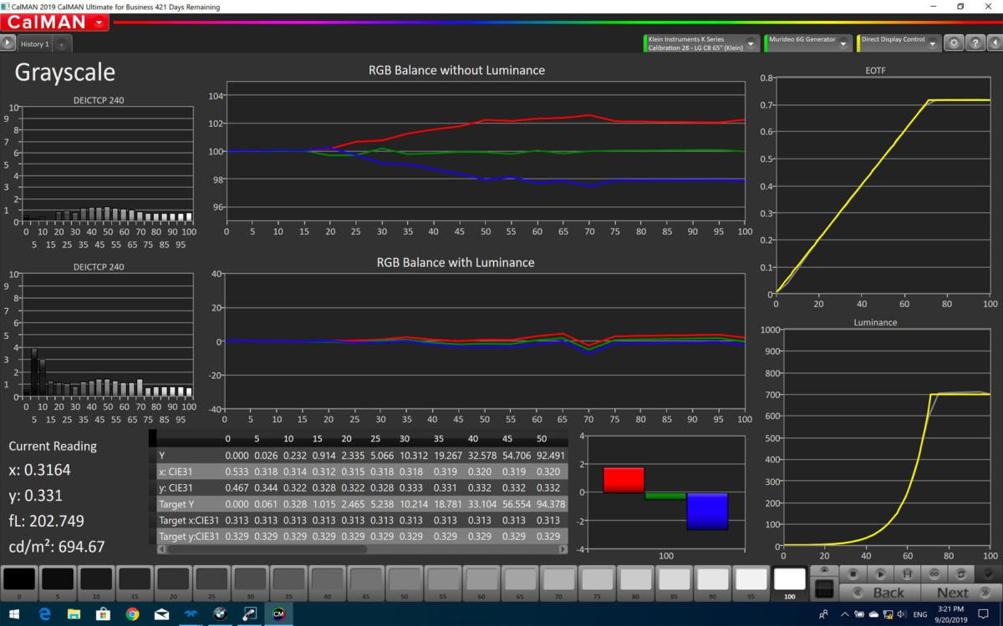1003x626 pixels.
Task: Select the 50 percent grayscale swatch
Action: point(404,583)
